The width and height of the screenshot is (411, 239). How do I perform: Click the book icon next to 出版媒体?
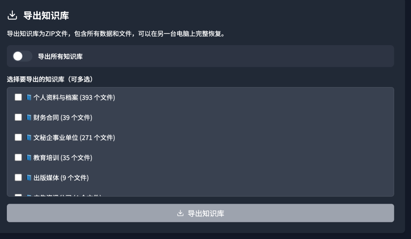29,177
